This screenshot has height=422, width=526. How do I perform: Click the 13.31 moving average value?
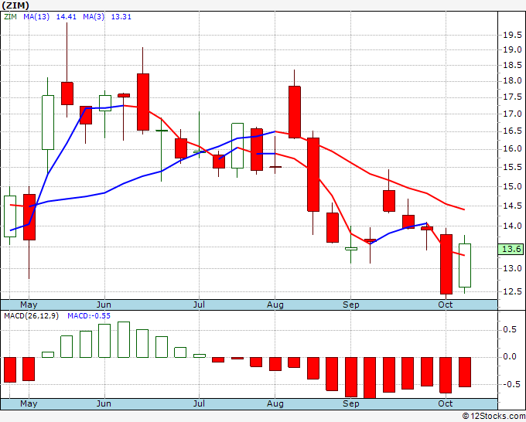point(121,17)
